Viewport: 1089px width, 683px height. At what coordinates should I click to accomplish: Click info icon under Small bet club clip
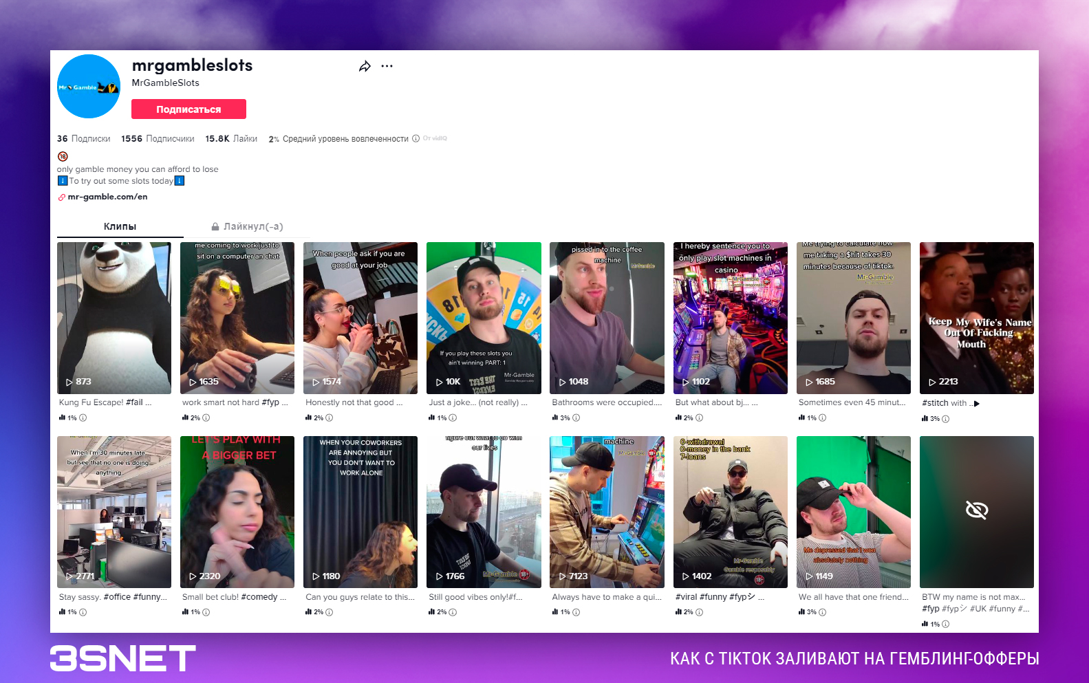pyautogui.click(x=206, y=612)
